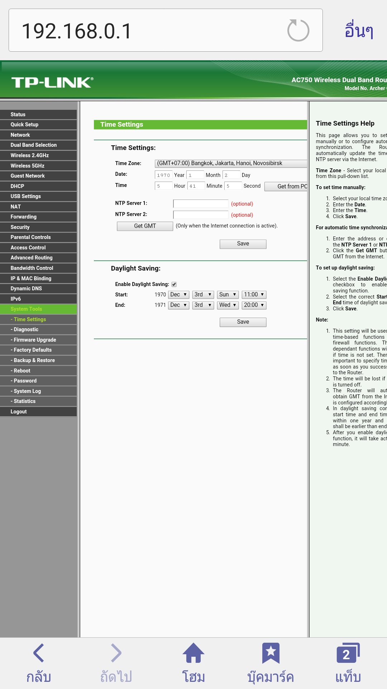This screenshot has width=387, height=689.
Task: Open the End day dropdown showing Wed
Action: [x=228, y=305]
